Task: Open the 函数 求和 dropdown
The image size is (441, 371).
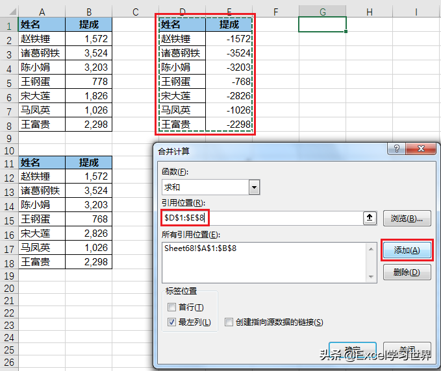Action: point(254,187)
